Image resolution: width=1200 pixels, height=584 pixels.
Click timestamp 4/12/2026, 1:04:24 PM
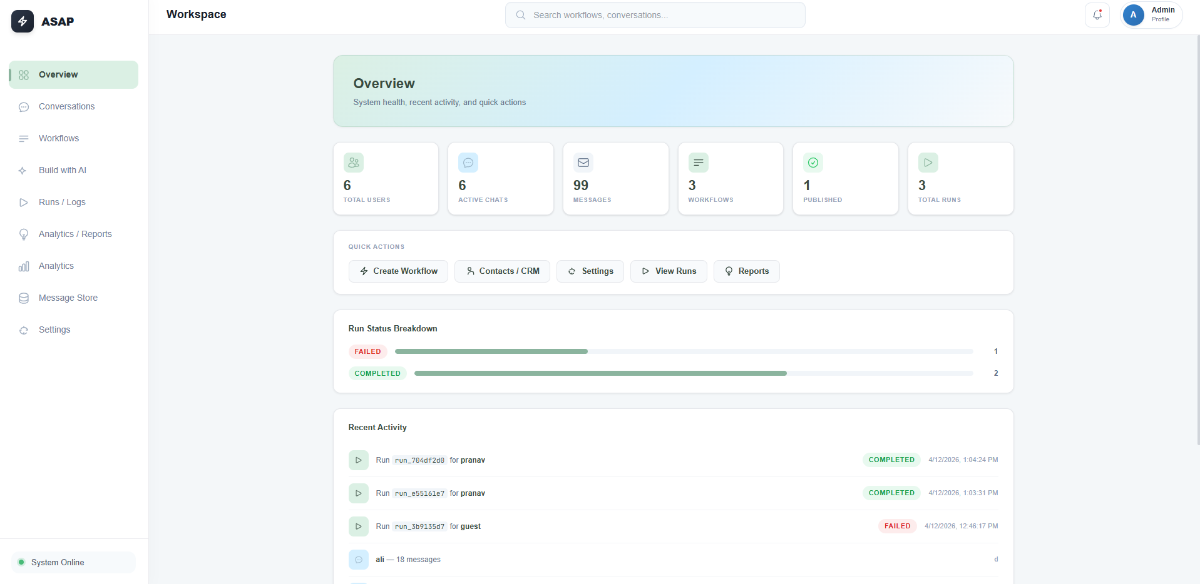click(x=963, y=460)
